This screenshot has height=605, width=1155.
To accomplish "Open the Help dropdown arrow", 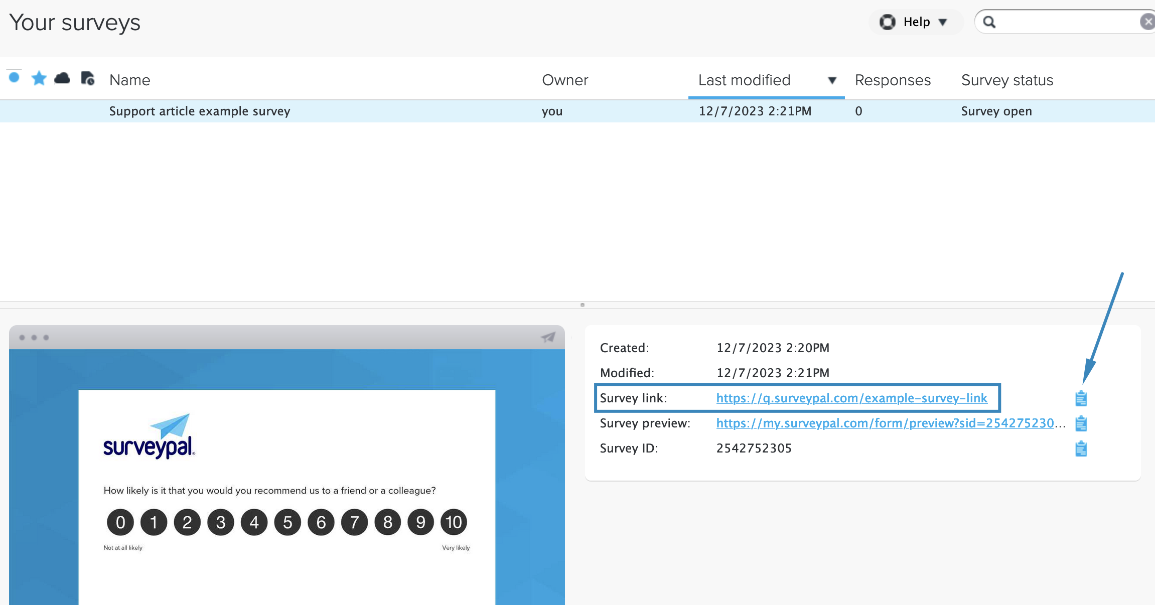I will pyautogui.click(x=943, y=22).
